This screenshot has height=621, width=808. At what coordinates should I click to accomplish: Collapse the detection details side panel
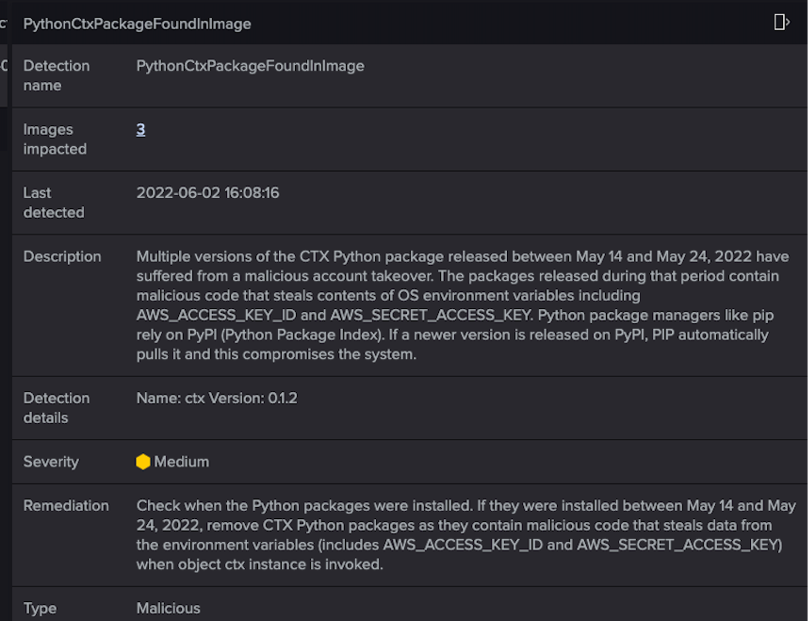click(781, 22)
